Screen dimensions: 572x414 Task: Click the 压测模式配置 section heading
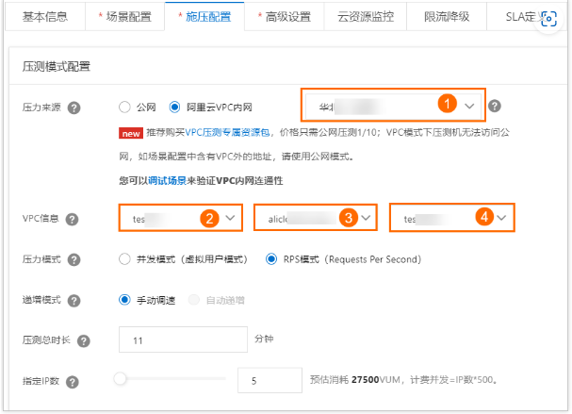coord(57,66)
